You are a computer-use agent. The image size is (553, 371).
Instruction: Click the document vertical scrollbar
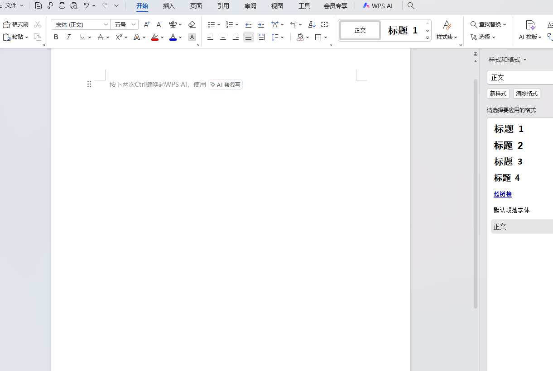[x=476, y=194]
